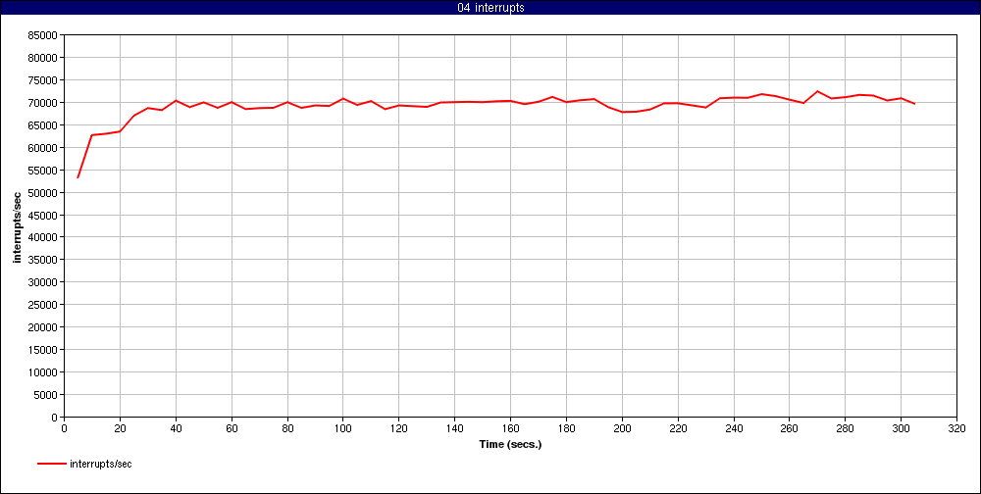981x494 pixels.
Task: Click the 50000 y-axis label
Action: click(x=43, y=192)
